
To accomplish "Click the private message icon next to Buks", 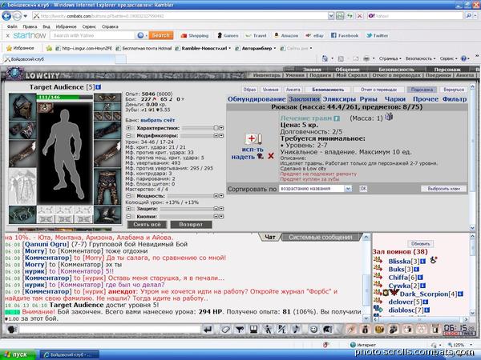I will tap(378, 269).
